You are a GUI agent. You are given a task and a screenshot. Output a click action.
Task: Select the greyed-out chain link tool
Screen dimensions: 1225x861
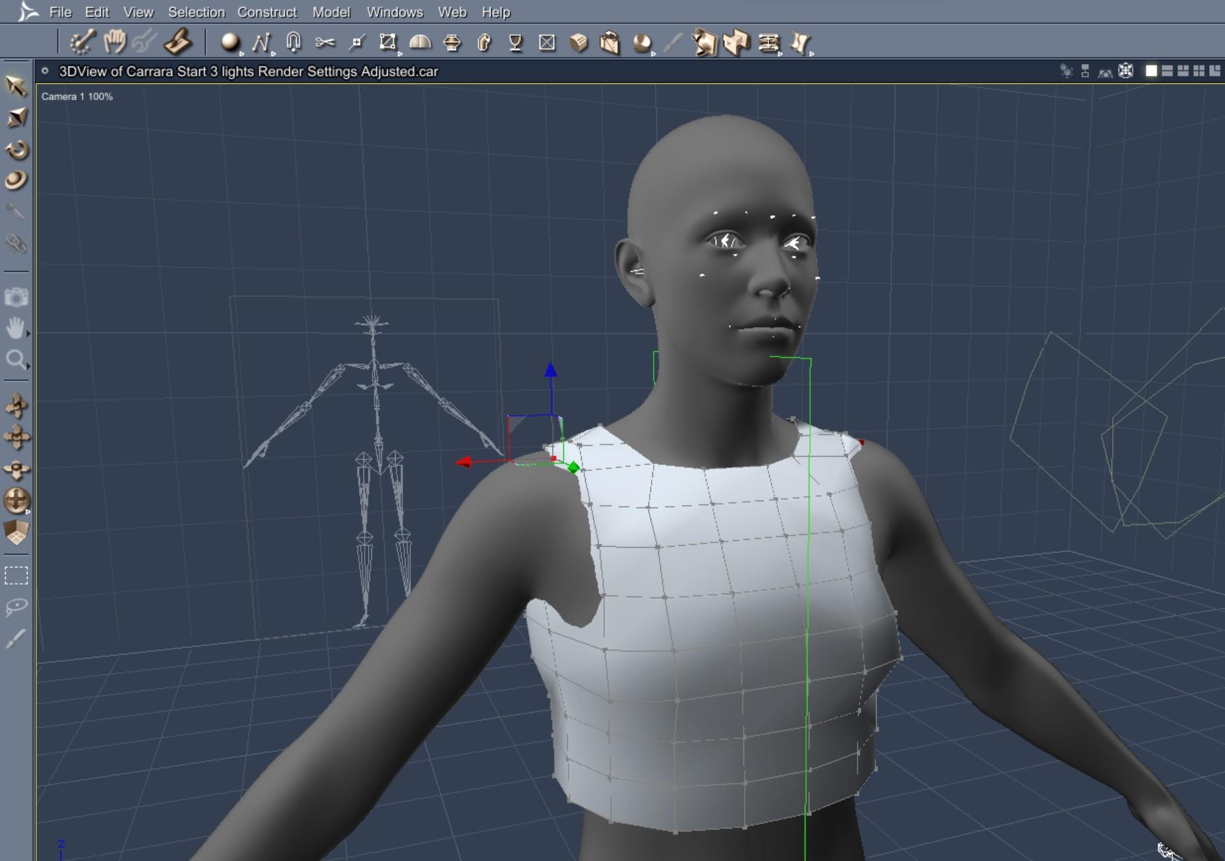16,244
